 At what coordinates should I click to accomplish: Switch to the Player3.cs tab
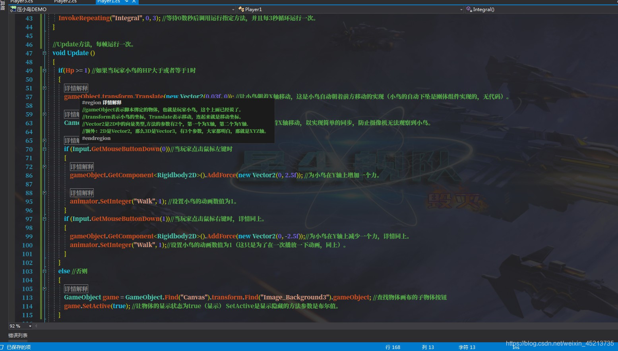(21, 2)
